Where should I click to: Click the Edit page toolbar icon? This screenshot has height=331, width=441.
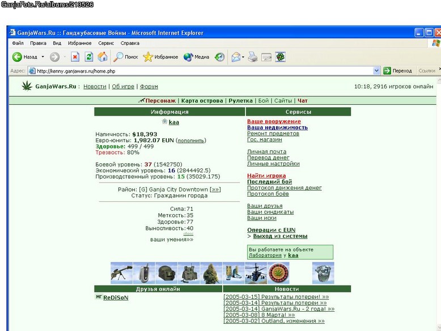click(266, 57)
